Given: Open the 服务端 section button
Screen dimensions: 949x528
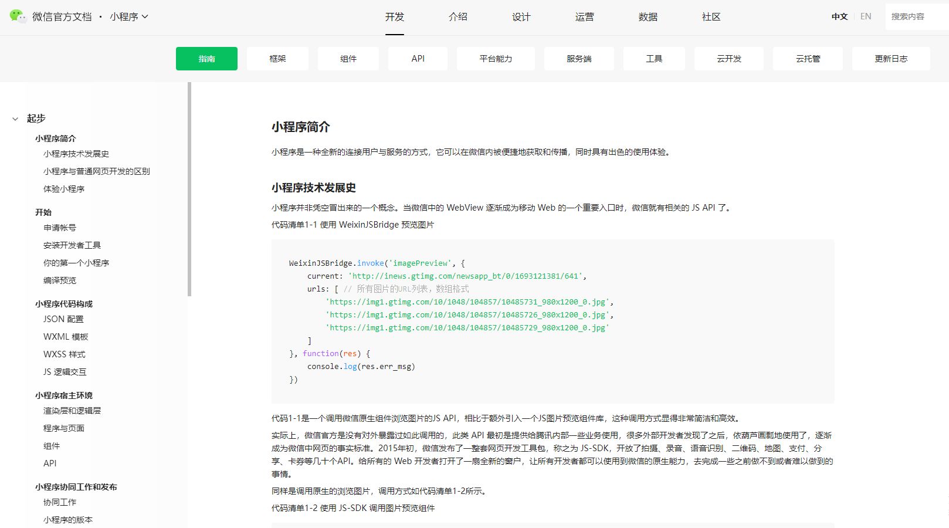Looking at the screenshot, I should (x=579, y=59).
